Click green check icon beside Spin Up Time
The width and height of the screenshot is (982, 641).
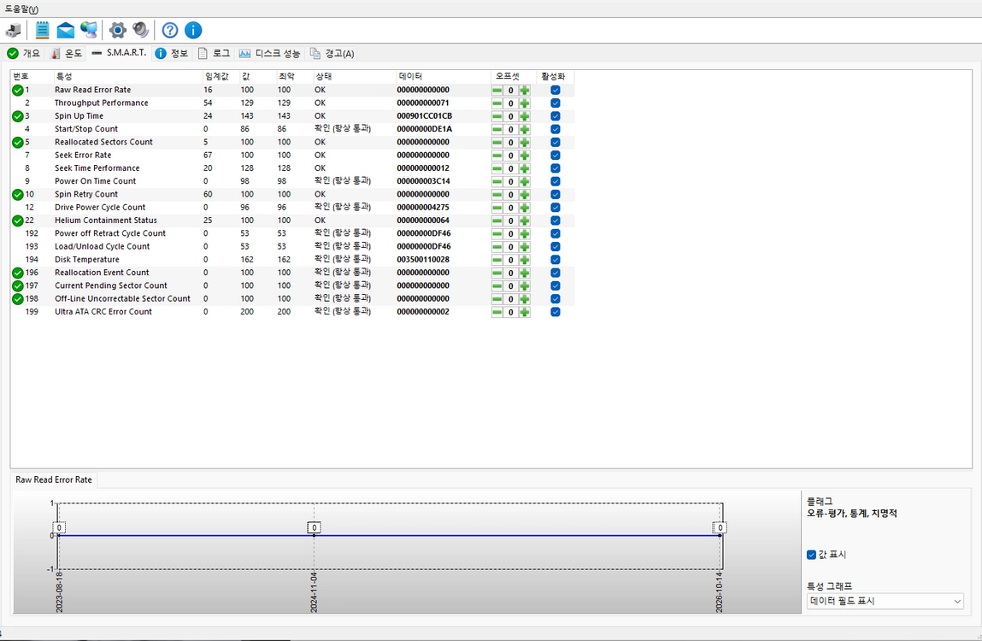coord(18,116)
